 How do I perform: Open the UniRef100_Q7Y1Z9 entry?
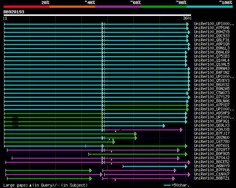coord(212,97)
